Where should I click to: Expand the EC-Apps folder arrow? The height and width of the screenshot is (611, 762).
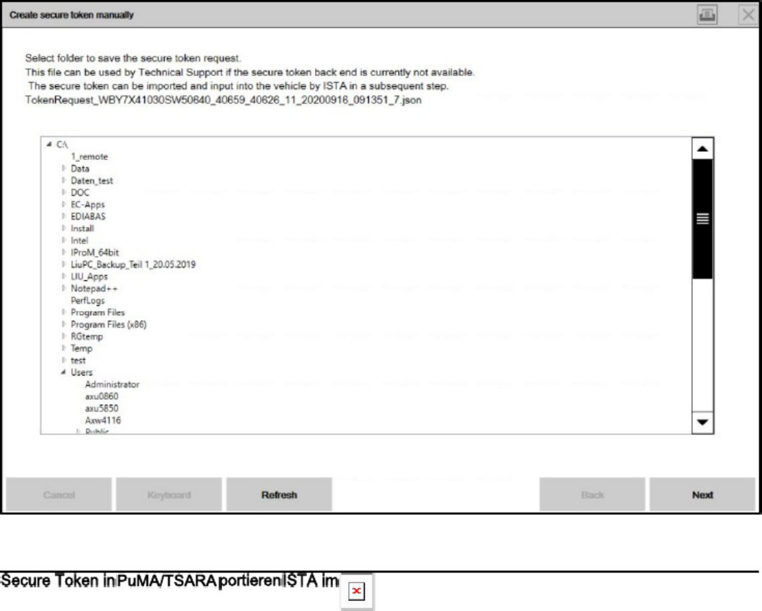tap(64, 204)
